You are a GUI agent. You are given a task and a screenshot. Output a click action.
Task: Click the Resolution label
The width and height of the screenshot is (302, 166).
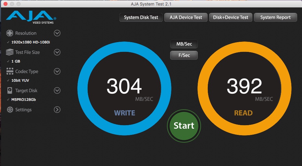click(26, 33)
